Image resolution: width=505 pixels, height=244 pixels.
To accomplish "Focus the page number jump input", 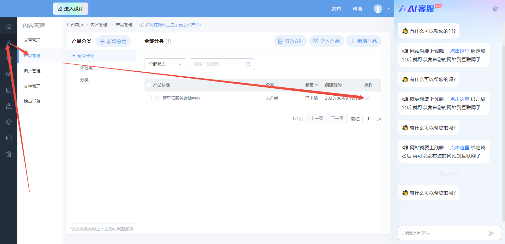I will [368, 118].
